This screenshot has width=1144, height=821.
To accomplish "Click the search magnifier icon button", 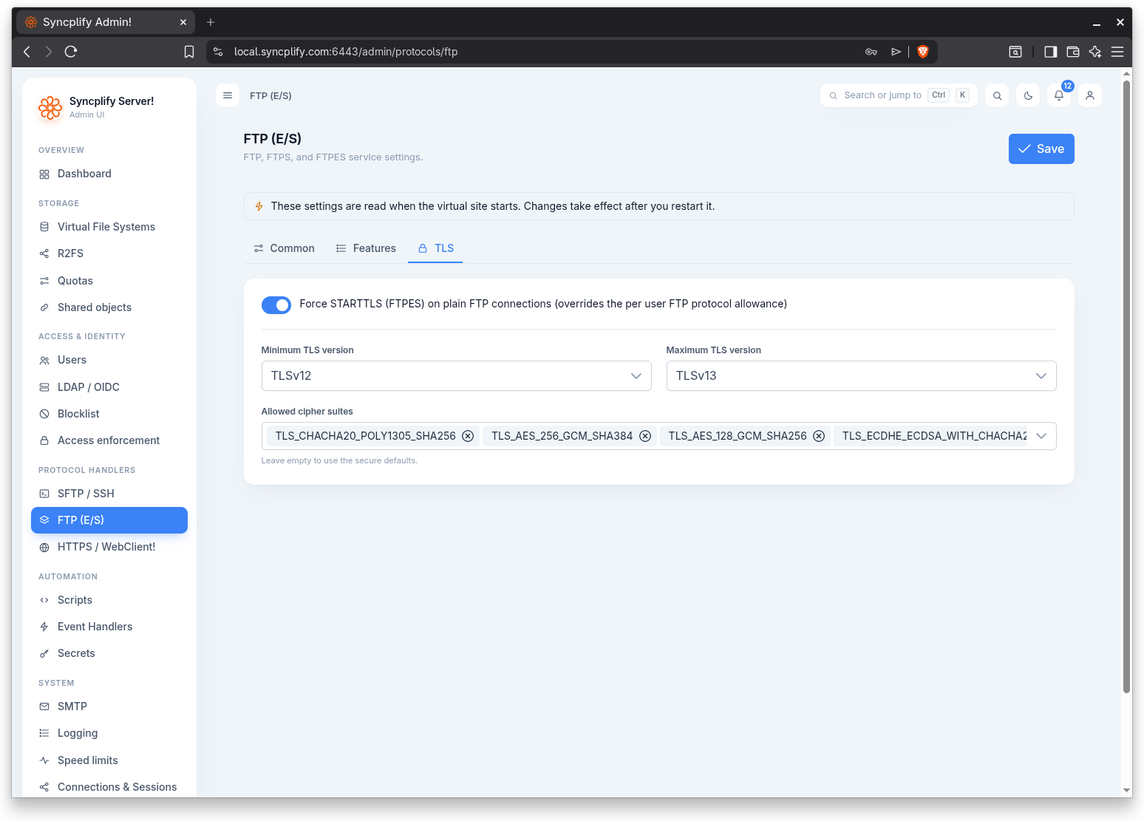I will coord(997,95).
